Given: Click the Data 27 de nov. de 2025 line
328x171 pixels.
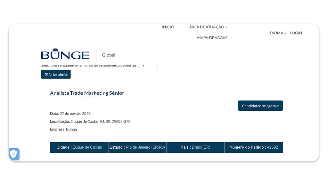Looking at the screenshot, I should pyautogui.click(x=70, y=114).
